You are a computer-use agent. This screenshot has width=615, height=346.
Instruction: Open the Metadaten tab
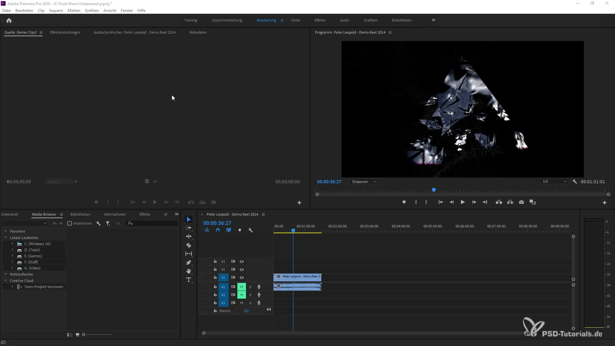pos(198,32)
